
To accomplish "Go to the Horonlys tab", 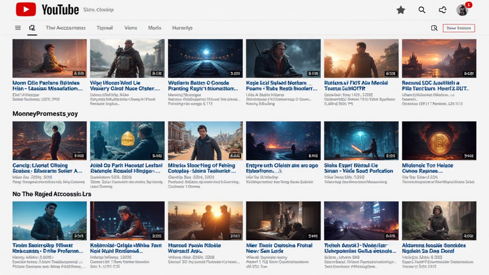I will pos(182,28).
